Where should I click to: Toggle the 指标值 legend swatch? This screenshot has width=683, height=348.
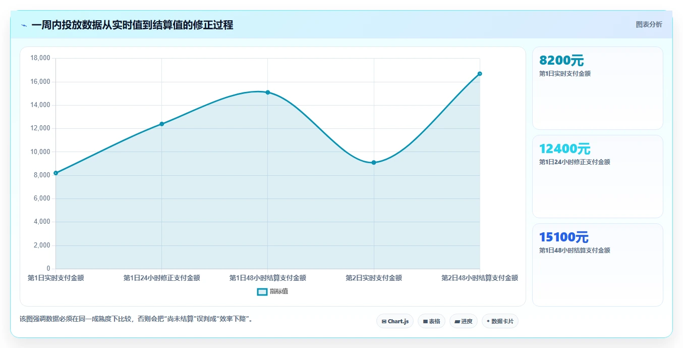[x=262, y=291]
